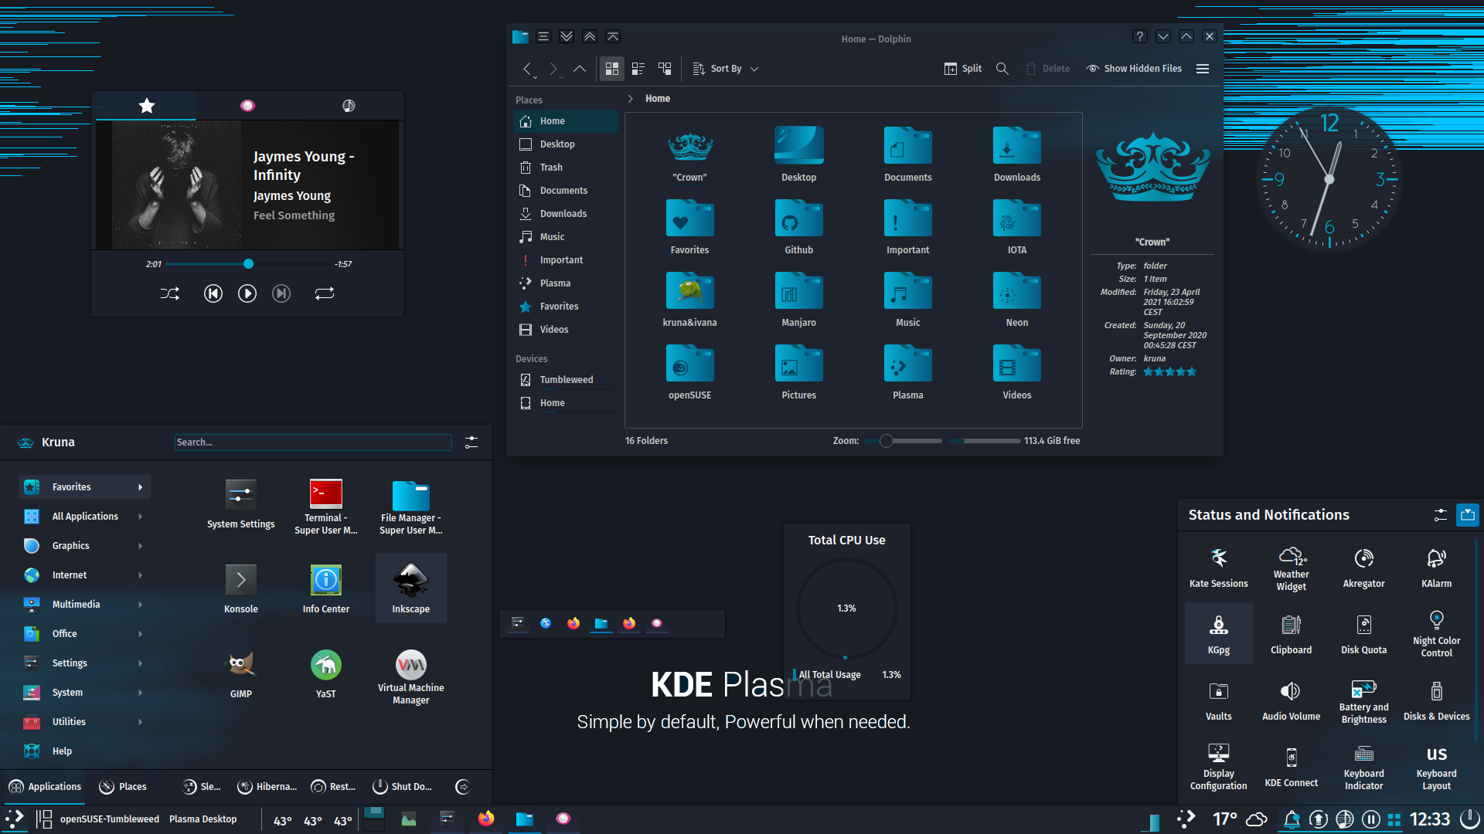The width and height of the screenshot is (1484, 834).
Task: Expand Internet category in launcher
Action: tap(84, 575)
